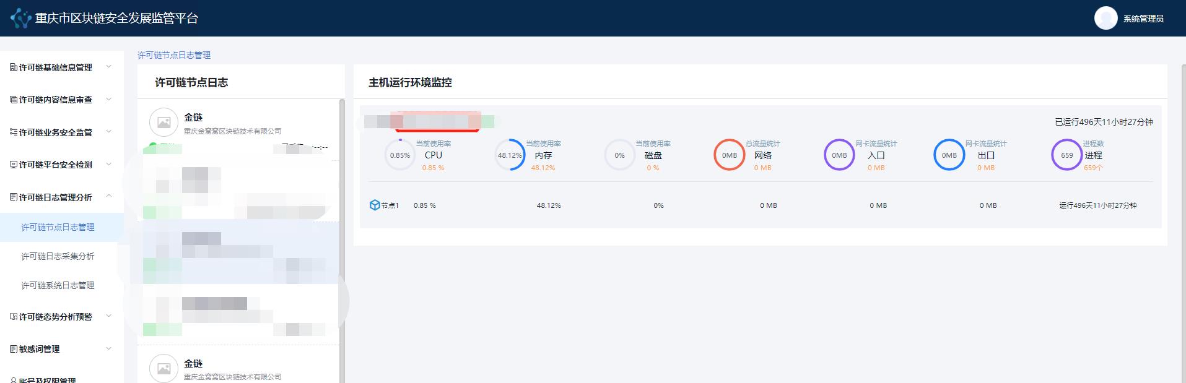Click the 系统管理员 user name
1186x383 pixels.
[1143, 19]
